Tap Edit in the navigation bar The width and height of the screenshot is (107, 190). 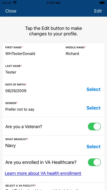click(98, 11)
